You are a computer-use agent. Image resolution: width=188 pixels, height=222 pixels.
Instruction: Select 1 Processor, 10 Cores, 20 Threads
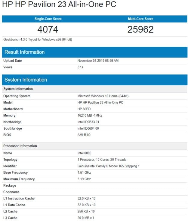click(x=102, y=160)
